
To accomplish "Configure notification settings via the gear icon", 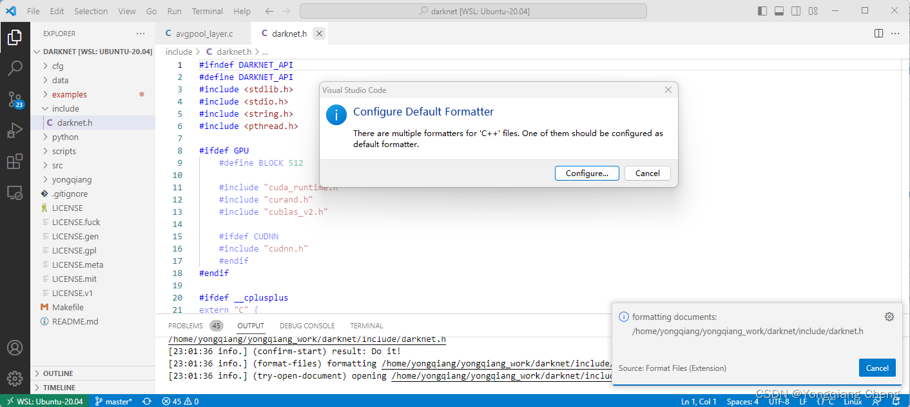I will tap(889, 317).
